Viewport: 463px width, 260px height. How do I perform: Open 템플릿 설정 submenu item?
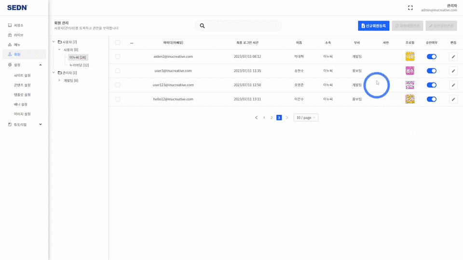(22, 95)
